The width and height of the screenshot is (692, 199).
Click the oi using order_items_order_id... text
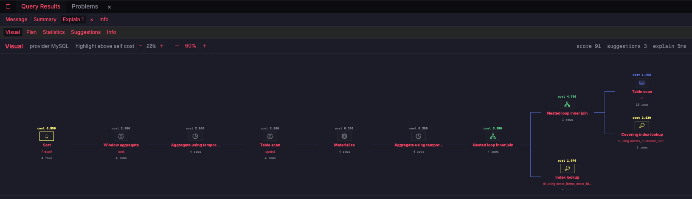point(567,184)
